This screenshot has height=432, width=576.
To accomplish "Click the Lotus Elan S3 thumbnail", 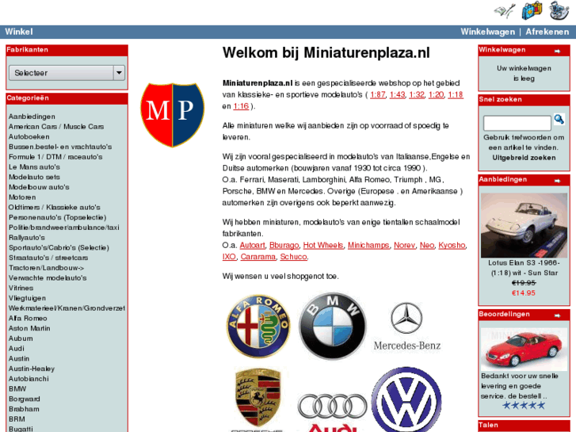I will [524, 225].
